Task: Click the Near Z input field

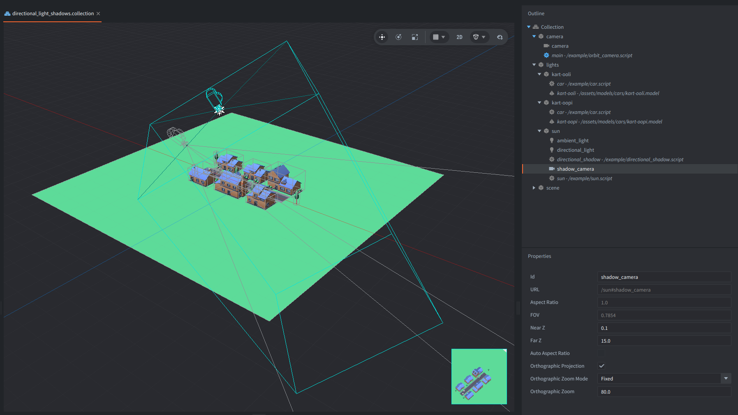Action: pos(664,328)
